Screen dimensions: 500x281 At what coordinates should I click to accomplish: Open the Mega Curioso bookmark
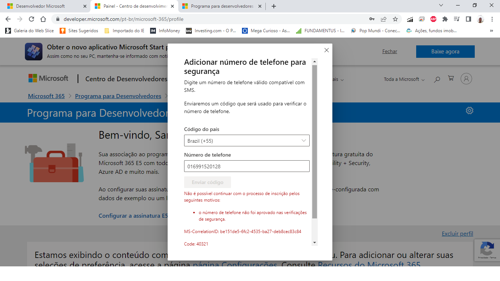266,31
